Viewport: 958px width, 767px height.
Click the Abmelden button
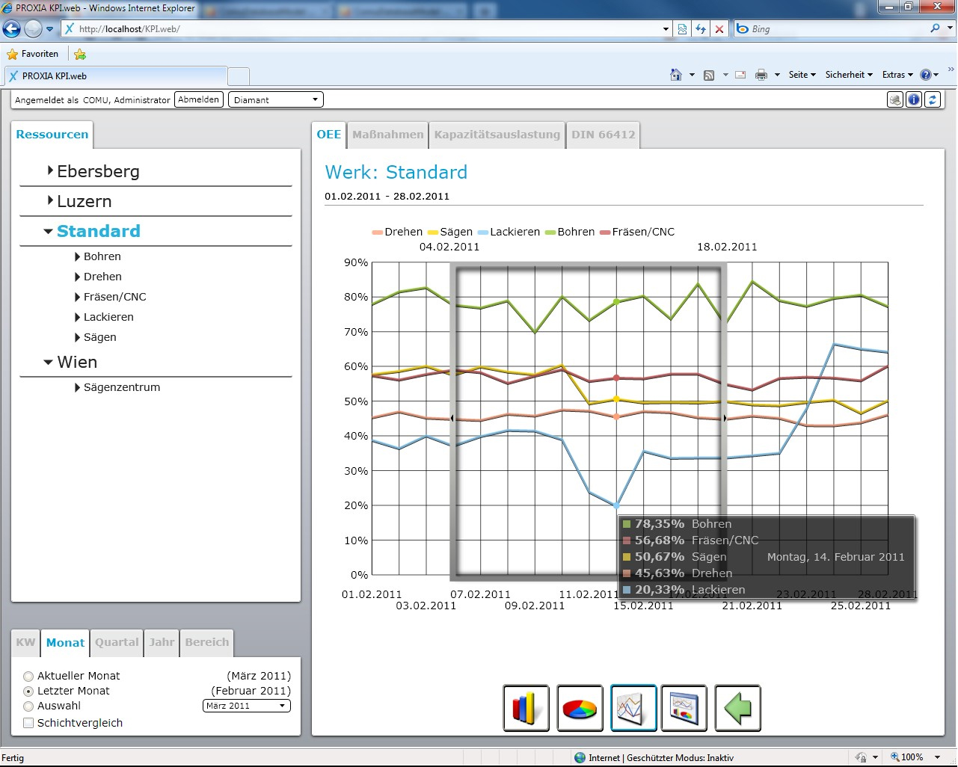(x=198, y=99)
